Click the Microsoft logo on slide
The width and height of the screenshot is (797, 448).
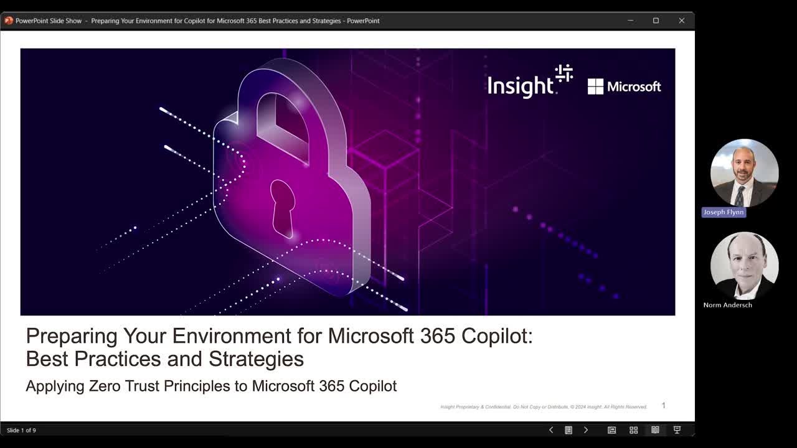coord(624,86)
